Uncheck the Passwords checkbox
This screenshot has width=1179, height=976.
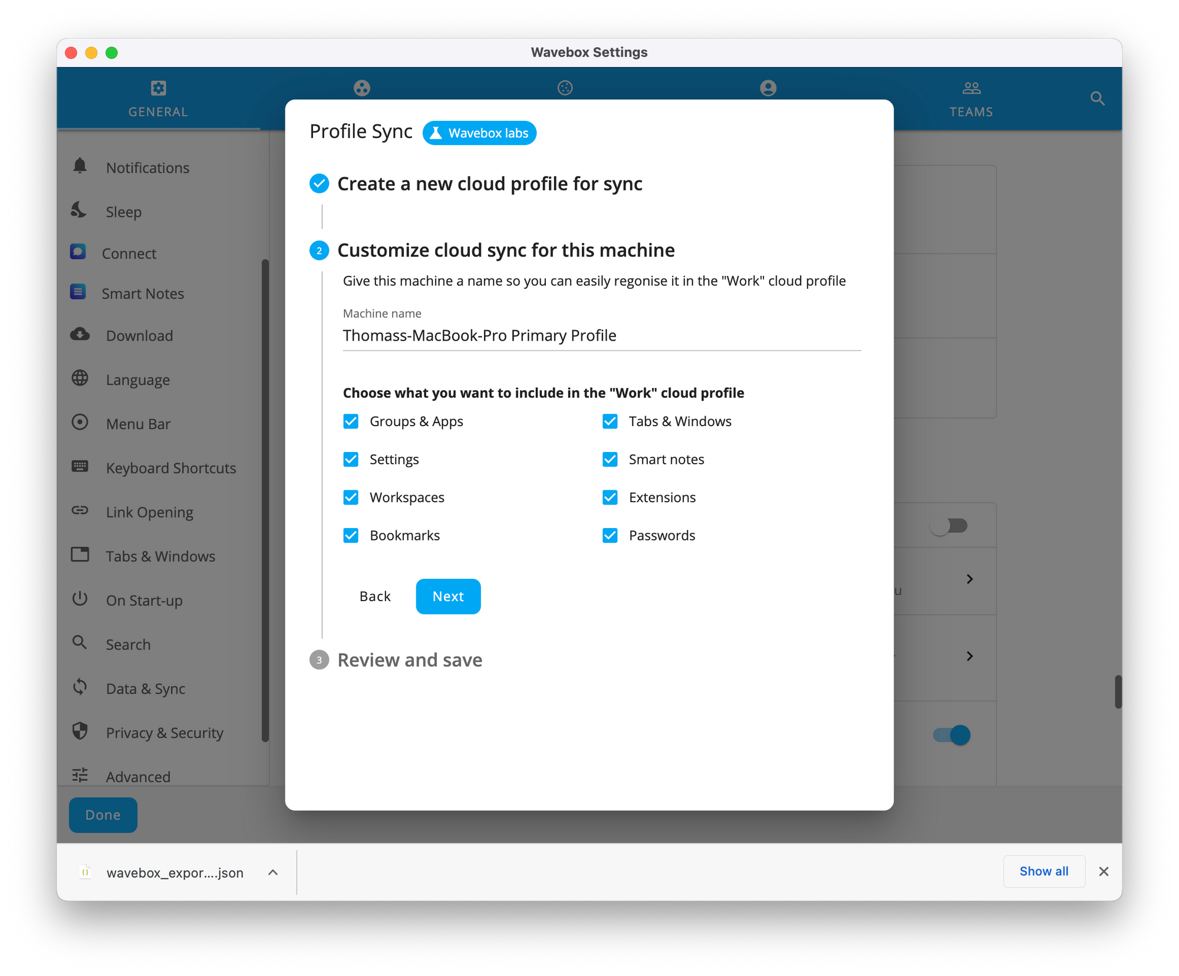610,536
